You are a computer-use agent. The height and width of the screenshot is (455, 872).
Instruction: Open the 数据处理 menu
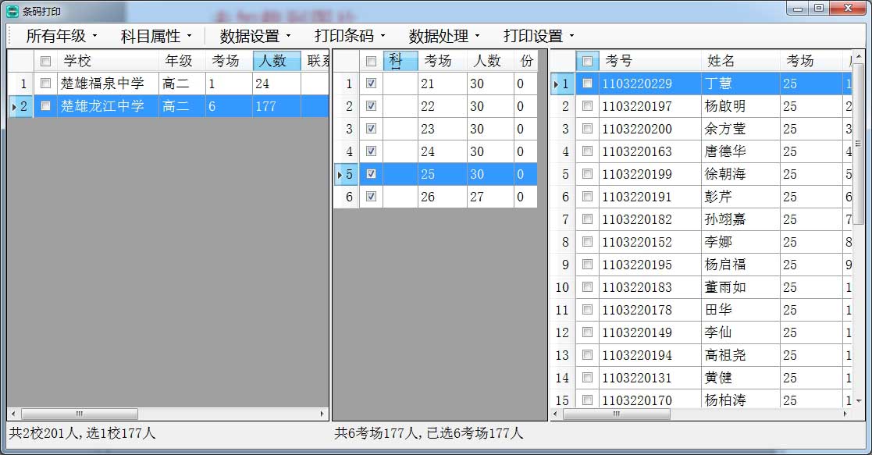click(x=444, y=36)
